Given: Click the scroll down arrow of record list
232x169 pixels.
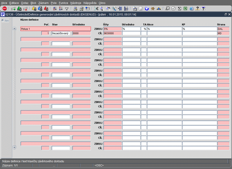Looking at the screenshot, I should pyautogui.click(x=14, y=147).
